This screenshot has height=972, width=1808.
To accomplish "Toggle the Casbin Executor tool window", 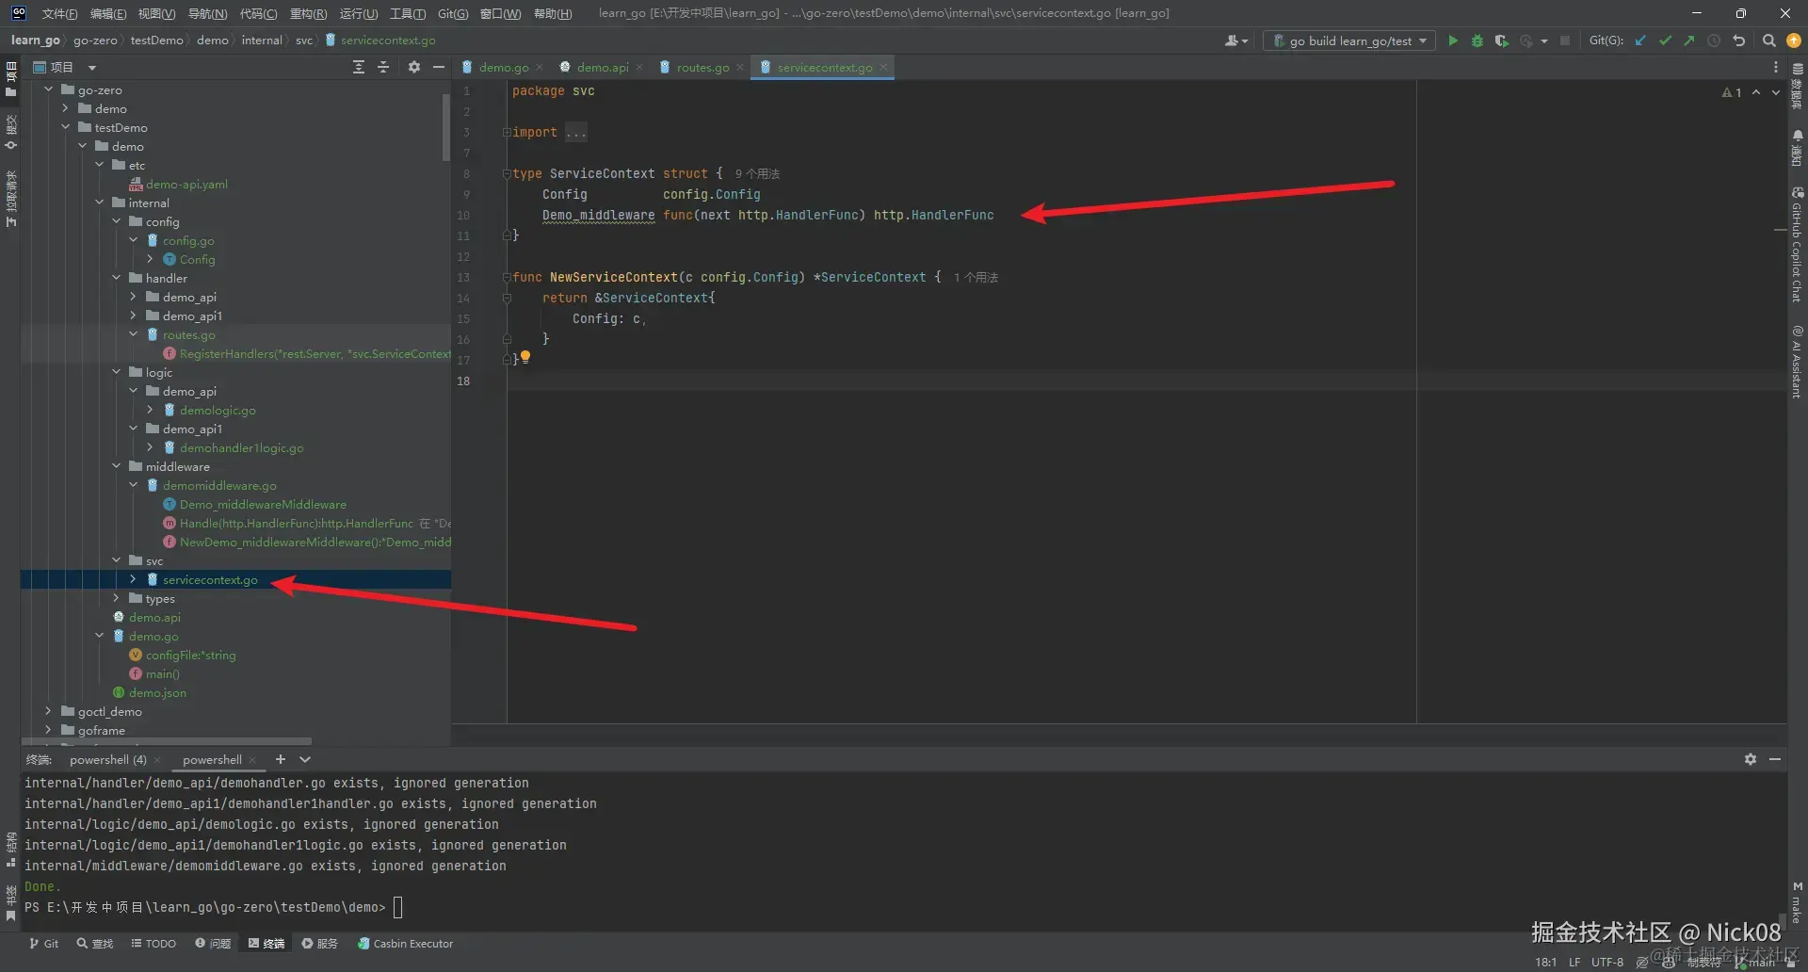I will coord(405,943).
